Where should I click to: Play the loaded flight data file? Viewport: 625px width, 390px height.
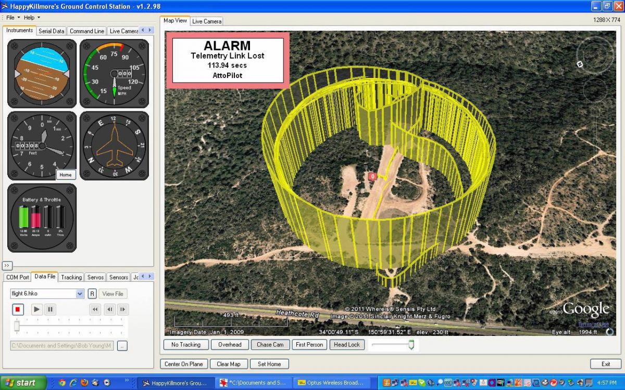coord(36,309)
